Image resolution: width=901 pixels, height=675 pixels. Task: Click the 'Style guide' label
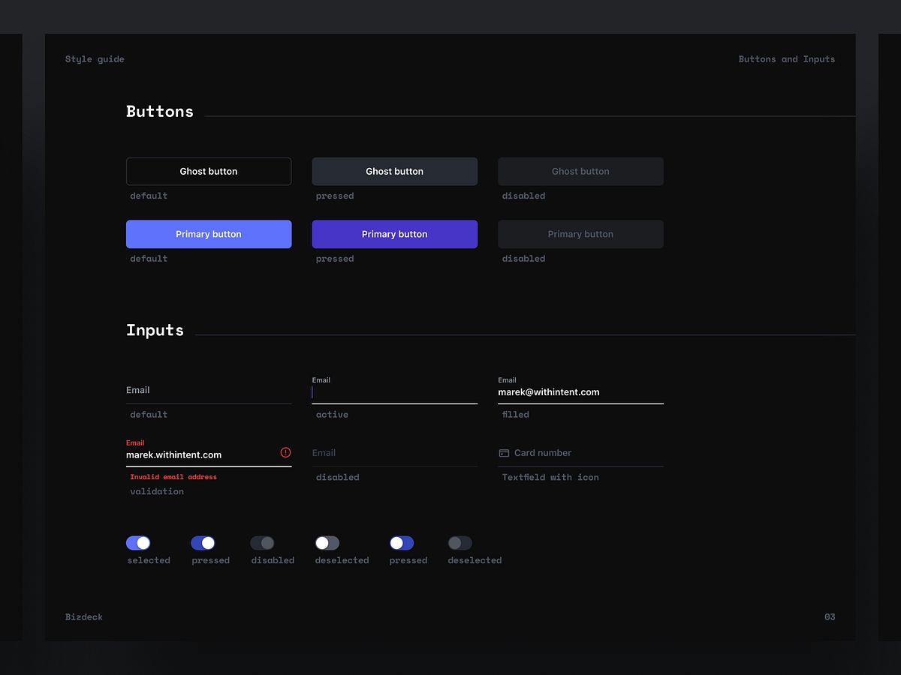[95, 58]
